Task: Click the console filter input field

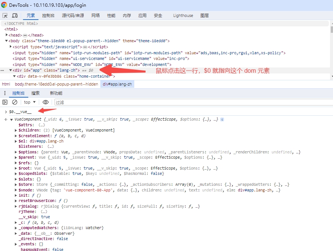Action: coord(193,103)
